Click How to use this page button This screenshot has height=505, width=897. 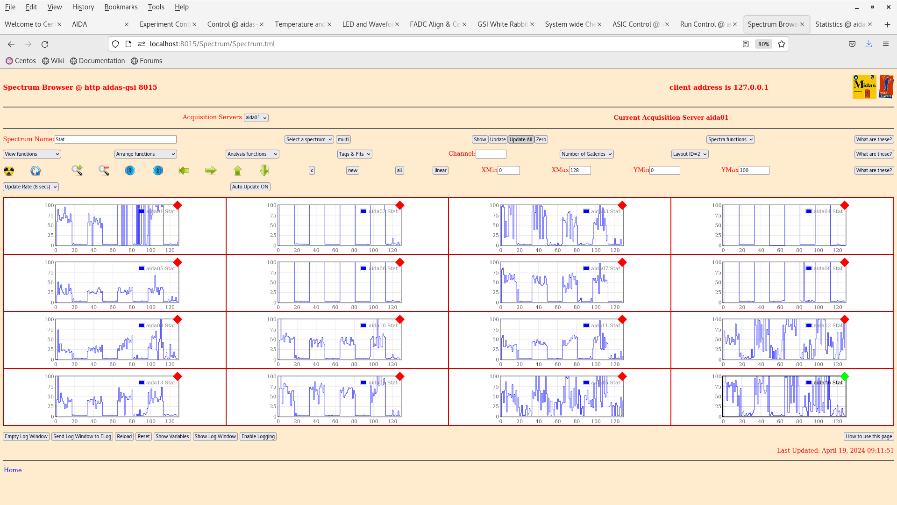869,436
